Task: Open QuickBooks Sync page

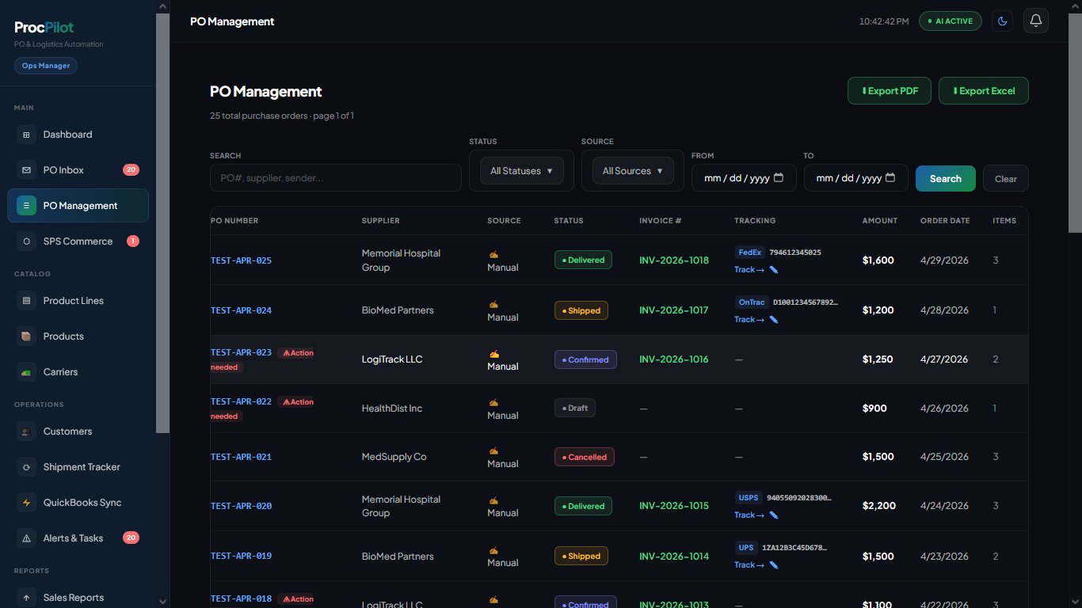Action: [78, 503]
